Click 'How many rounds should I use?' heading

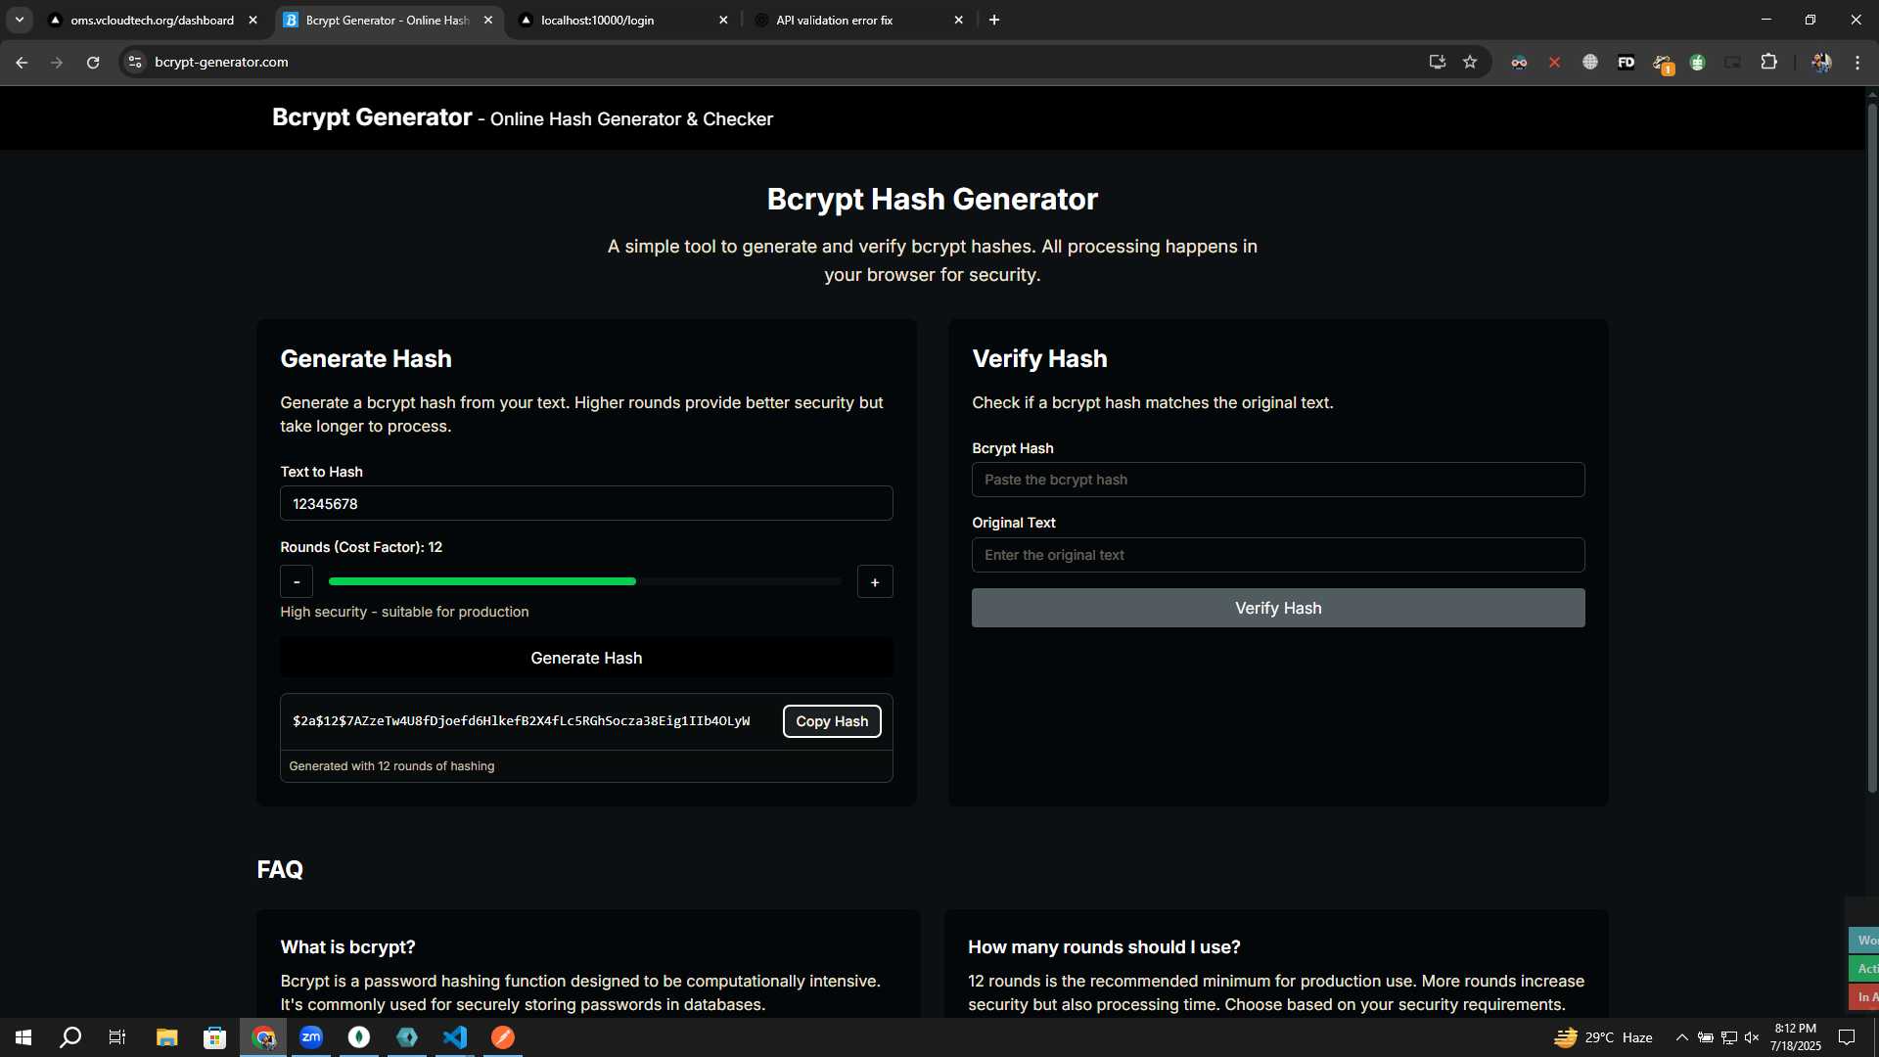[x=1104, y=946]
